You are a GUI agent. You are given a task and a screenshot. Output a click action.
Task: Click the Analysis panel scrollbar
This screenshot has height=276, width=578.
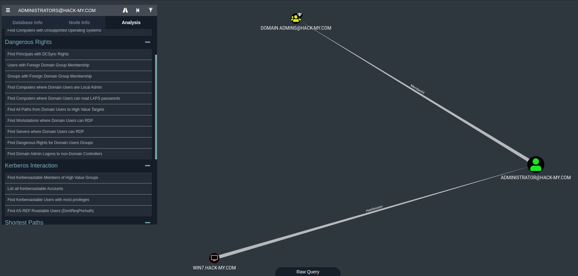[x=156, y=107]
